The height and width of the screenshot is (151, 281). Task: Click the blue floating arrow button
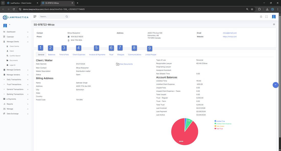tap(275, 85)
